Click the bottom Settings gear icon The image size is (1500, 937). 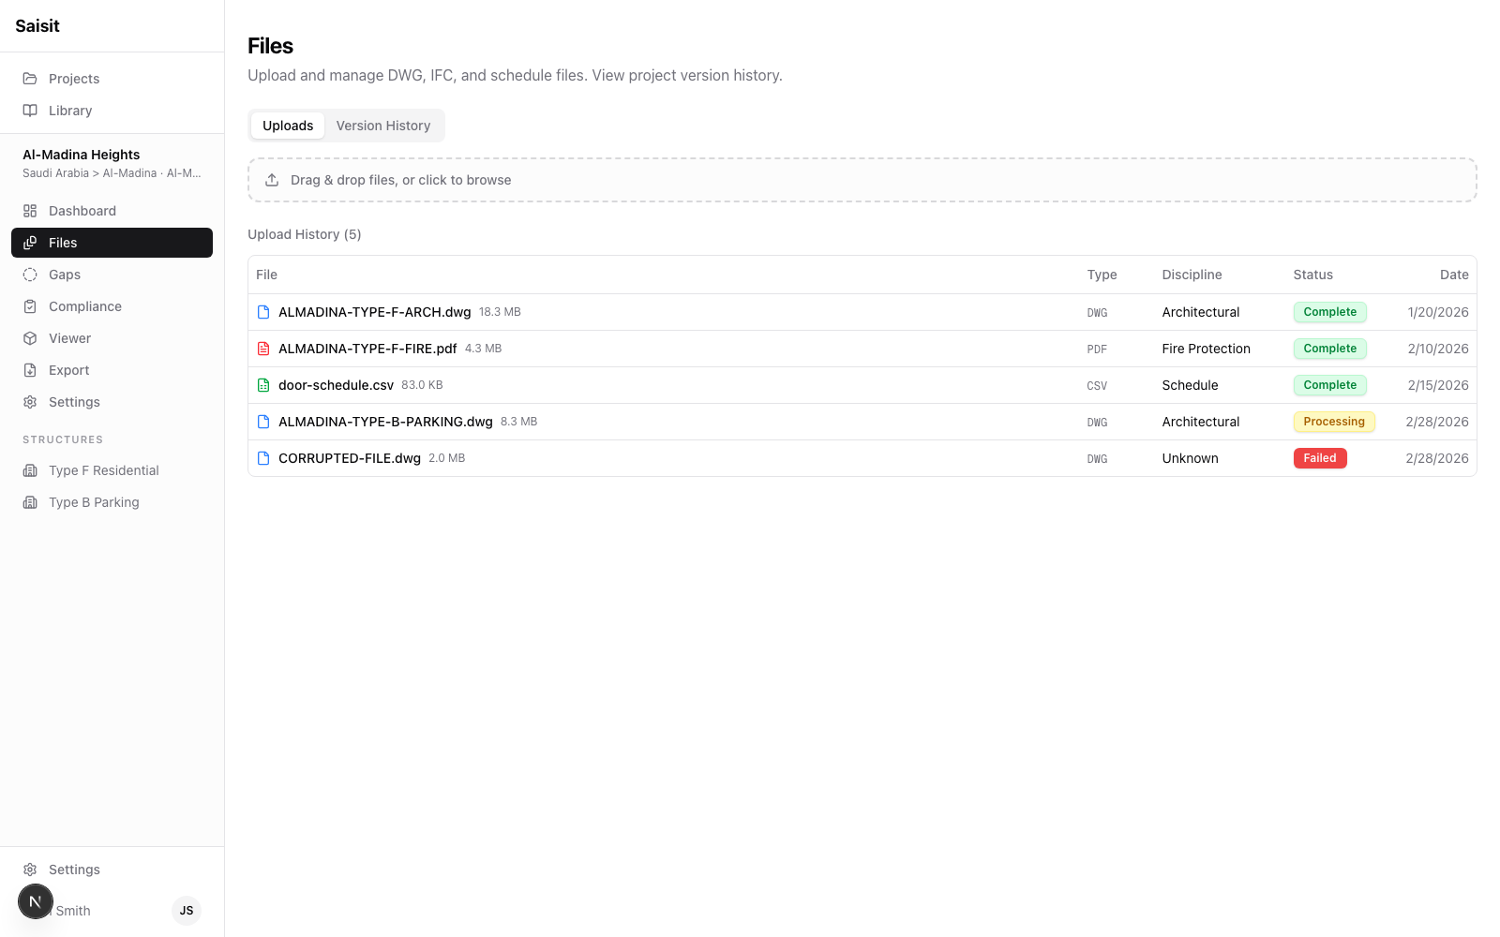point(30,870)
